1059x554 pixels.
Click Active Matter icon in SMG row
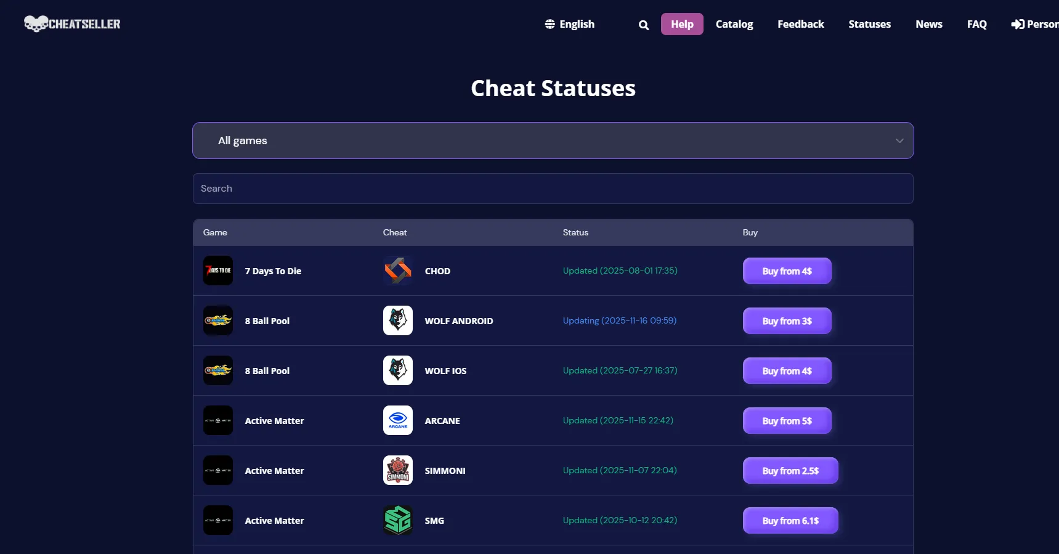pyautogui.click(x=218, y=520)
